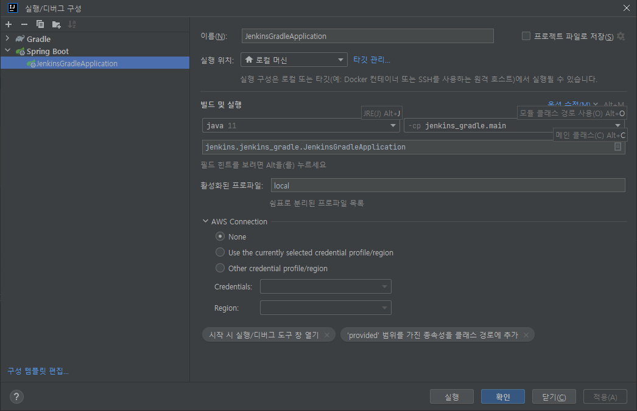Choose 'Other credential profile/region' option
The image size is (637, 411).
coord(220,268)
